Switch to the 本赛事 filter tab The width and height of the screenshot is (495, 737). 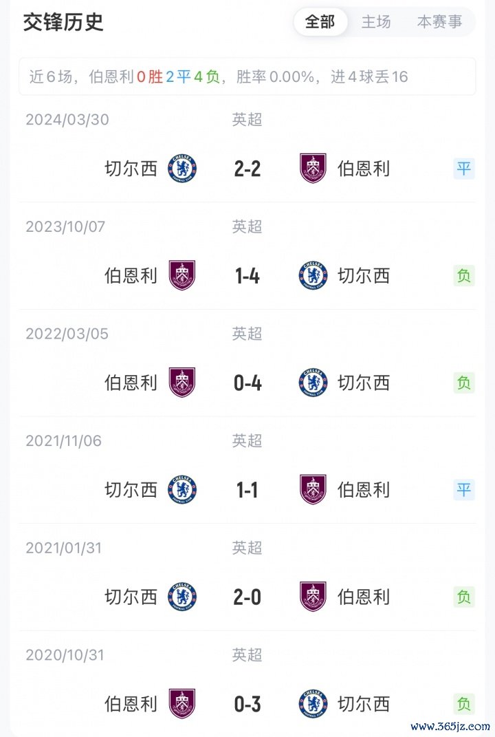pos(439,22)
